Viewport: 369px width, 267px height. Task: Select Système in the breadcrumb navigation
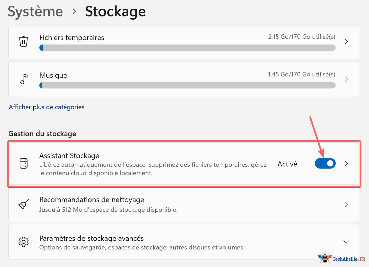click(35, 12)
